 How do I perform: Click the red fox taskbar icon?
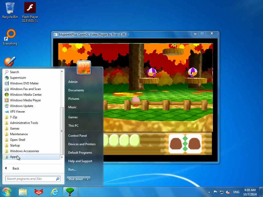[39, 192]
